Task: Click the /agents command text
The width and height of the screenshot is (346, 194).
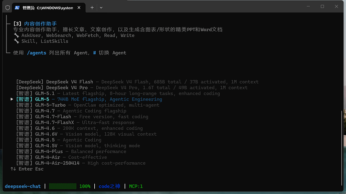Action: point(37,53)
